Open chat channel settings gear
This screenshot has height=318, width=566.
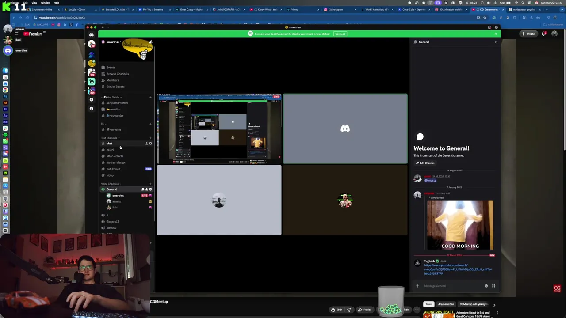click(x=150, y=144)
